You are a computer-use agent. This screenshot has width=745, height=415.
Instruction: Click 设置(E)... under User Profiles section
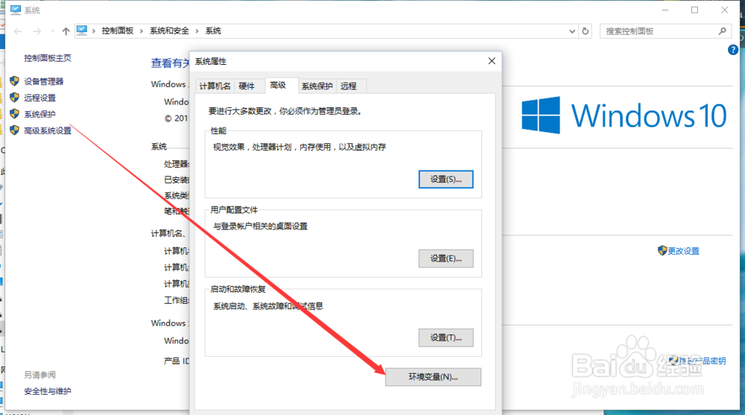pyautogui.click(x=446, y=259)
